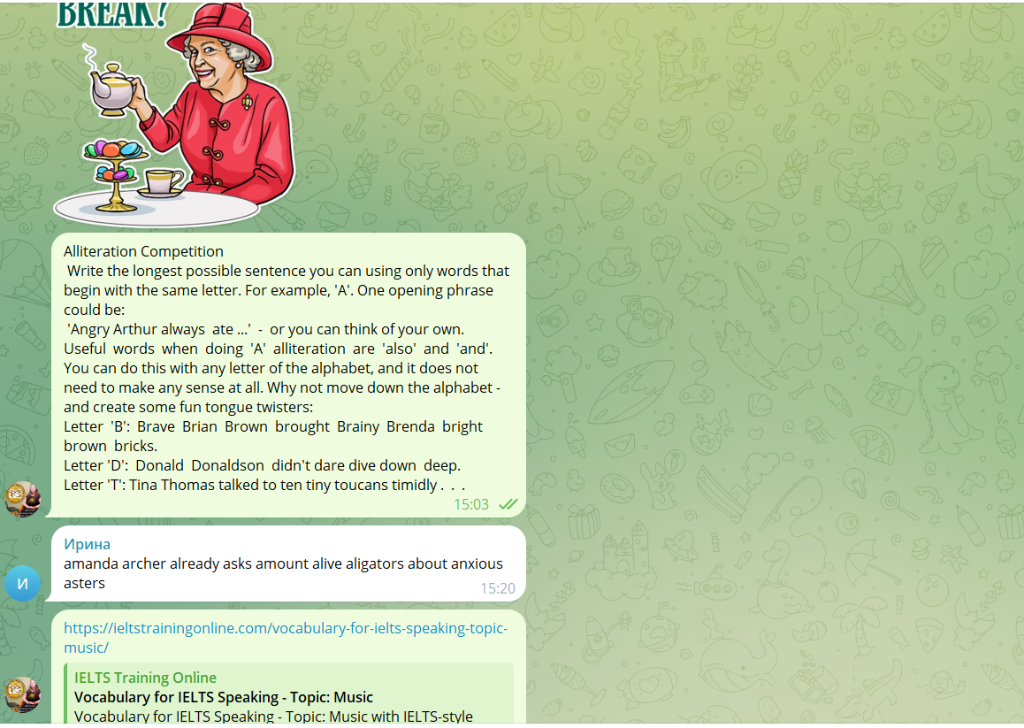Screen dimensions: 1024x728
Task: Click the 15:03 message timestamp
Action: tap(470, 504)
